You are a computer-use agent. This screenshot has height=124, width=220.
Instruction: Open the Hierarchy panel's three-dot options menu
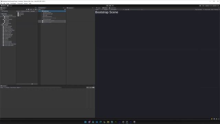point(65,8)
